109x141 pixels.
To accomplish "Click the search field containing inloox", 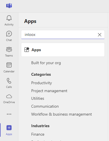I will (x=63, y=34).
